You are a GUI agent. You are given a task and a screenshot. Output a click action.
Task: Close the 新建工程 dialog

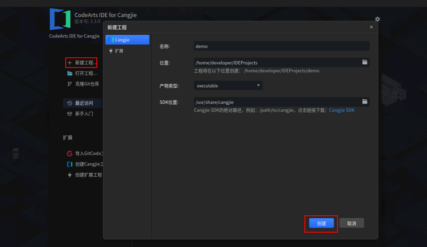(x=371, y=27)
